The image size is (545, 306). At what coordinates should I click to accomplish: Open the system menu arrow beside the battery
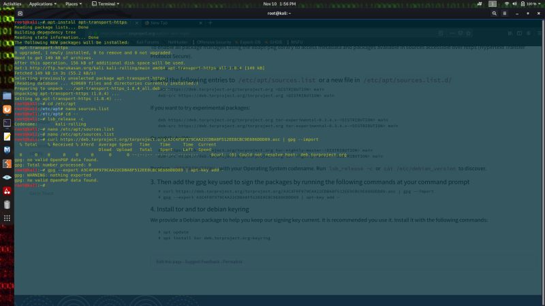[x=540, y=4]
